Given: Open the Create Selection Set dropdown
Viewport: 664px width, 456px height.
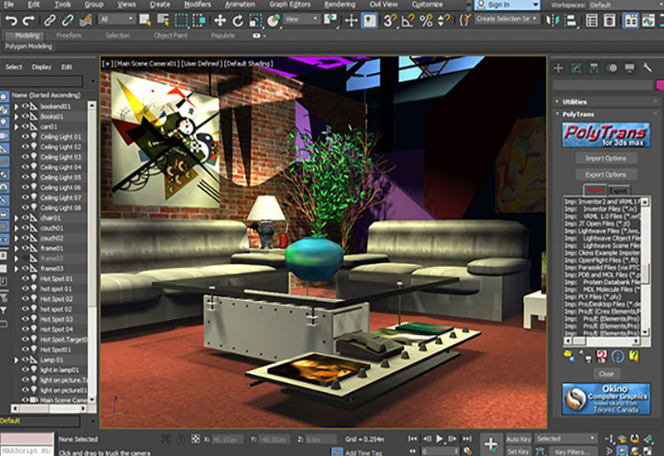Looking at the screenshot, I should [x=506, y=18].
